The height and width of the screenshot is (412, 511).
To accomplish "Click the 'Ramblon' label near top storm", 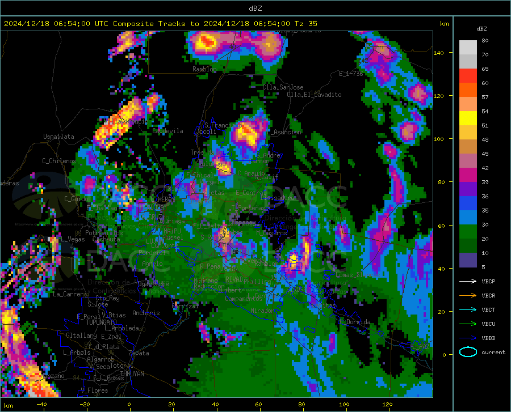I will pos(204,69).
